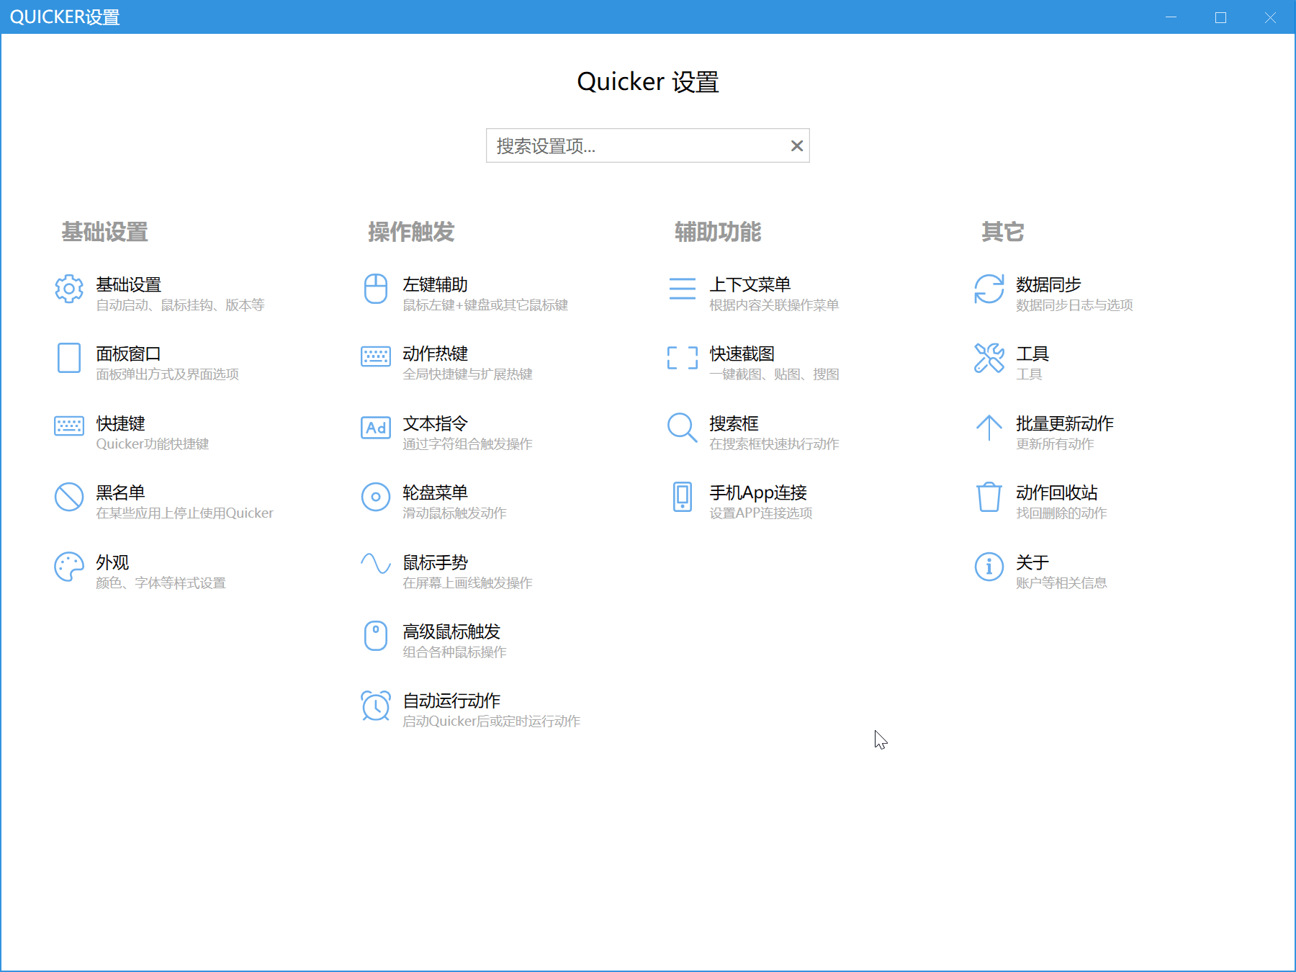The width and height of the screenshot is (1296, 972).
Task: Open the 工具 tools entry
Action: point(1012,362)
